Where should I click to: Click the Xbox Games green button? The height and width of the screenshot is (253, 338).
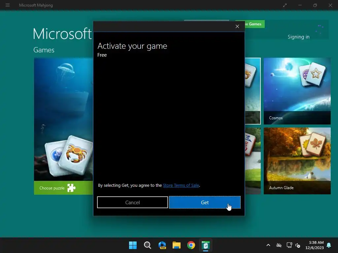point(254,24)
